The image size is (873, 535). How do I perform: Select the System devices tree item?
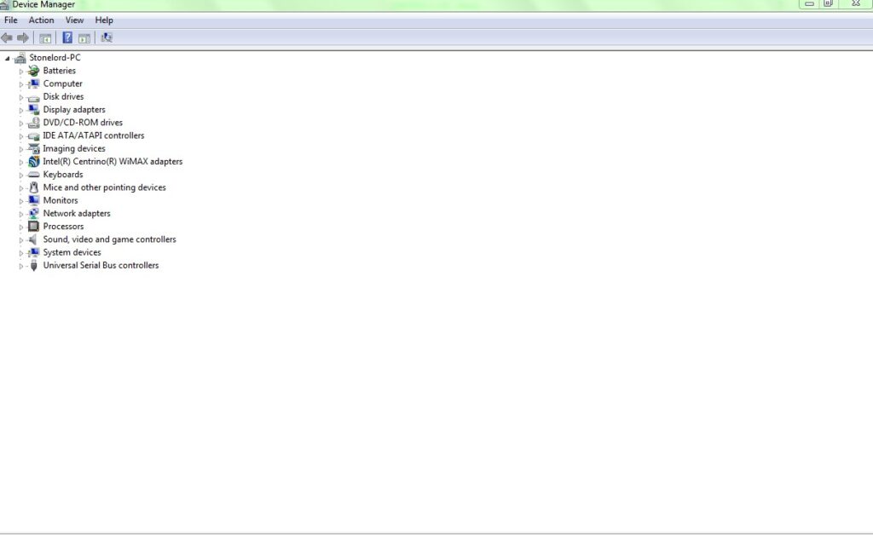pyautogui.click(x=72, y=252)
